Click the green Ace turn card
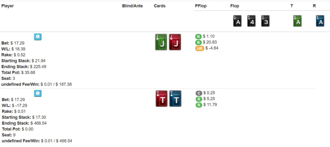Image resolution: width=330 pixels, height=147 pixels. pos(298,21)
